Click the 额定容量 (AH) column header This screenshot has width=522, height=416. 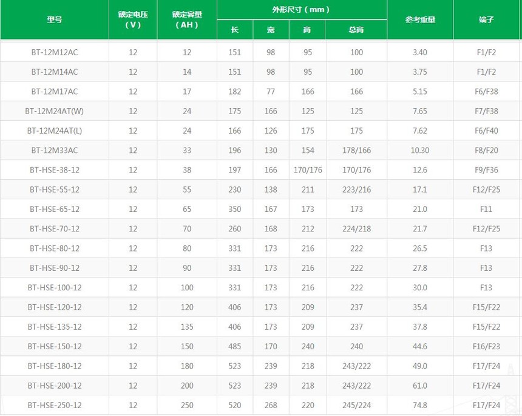pyautogui.click(x=187, y=19)
